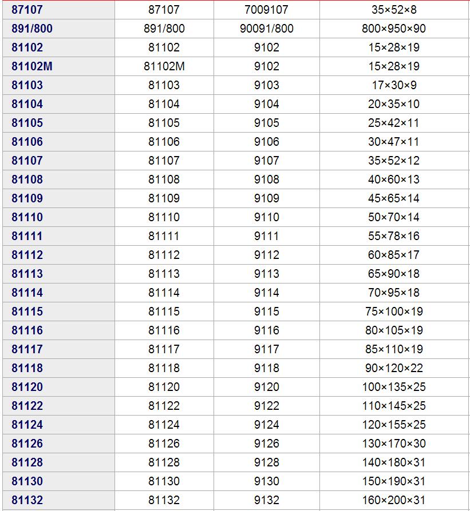Click the bold 81108 link
This screenshot has width=470, height=511.
click(x=27, y=179)
